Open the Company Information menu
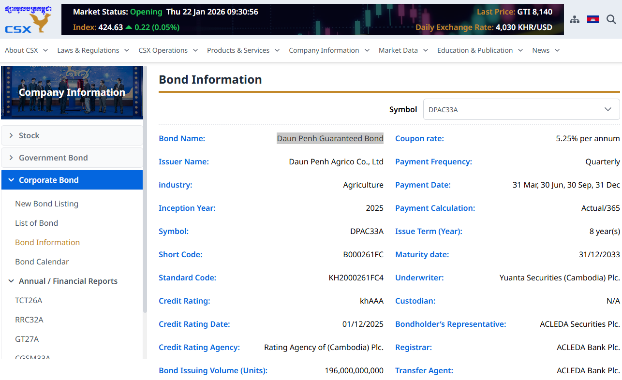This screenshot has height=380, width=622. pyautogui.click(x=329, y=50)
